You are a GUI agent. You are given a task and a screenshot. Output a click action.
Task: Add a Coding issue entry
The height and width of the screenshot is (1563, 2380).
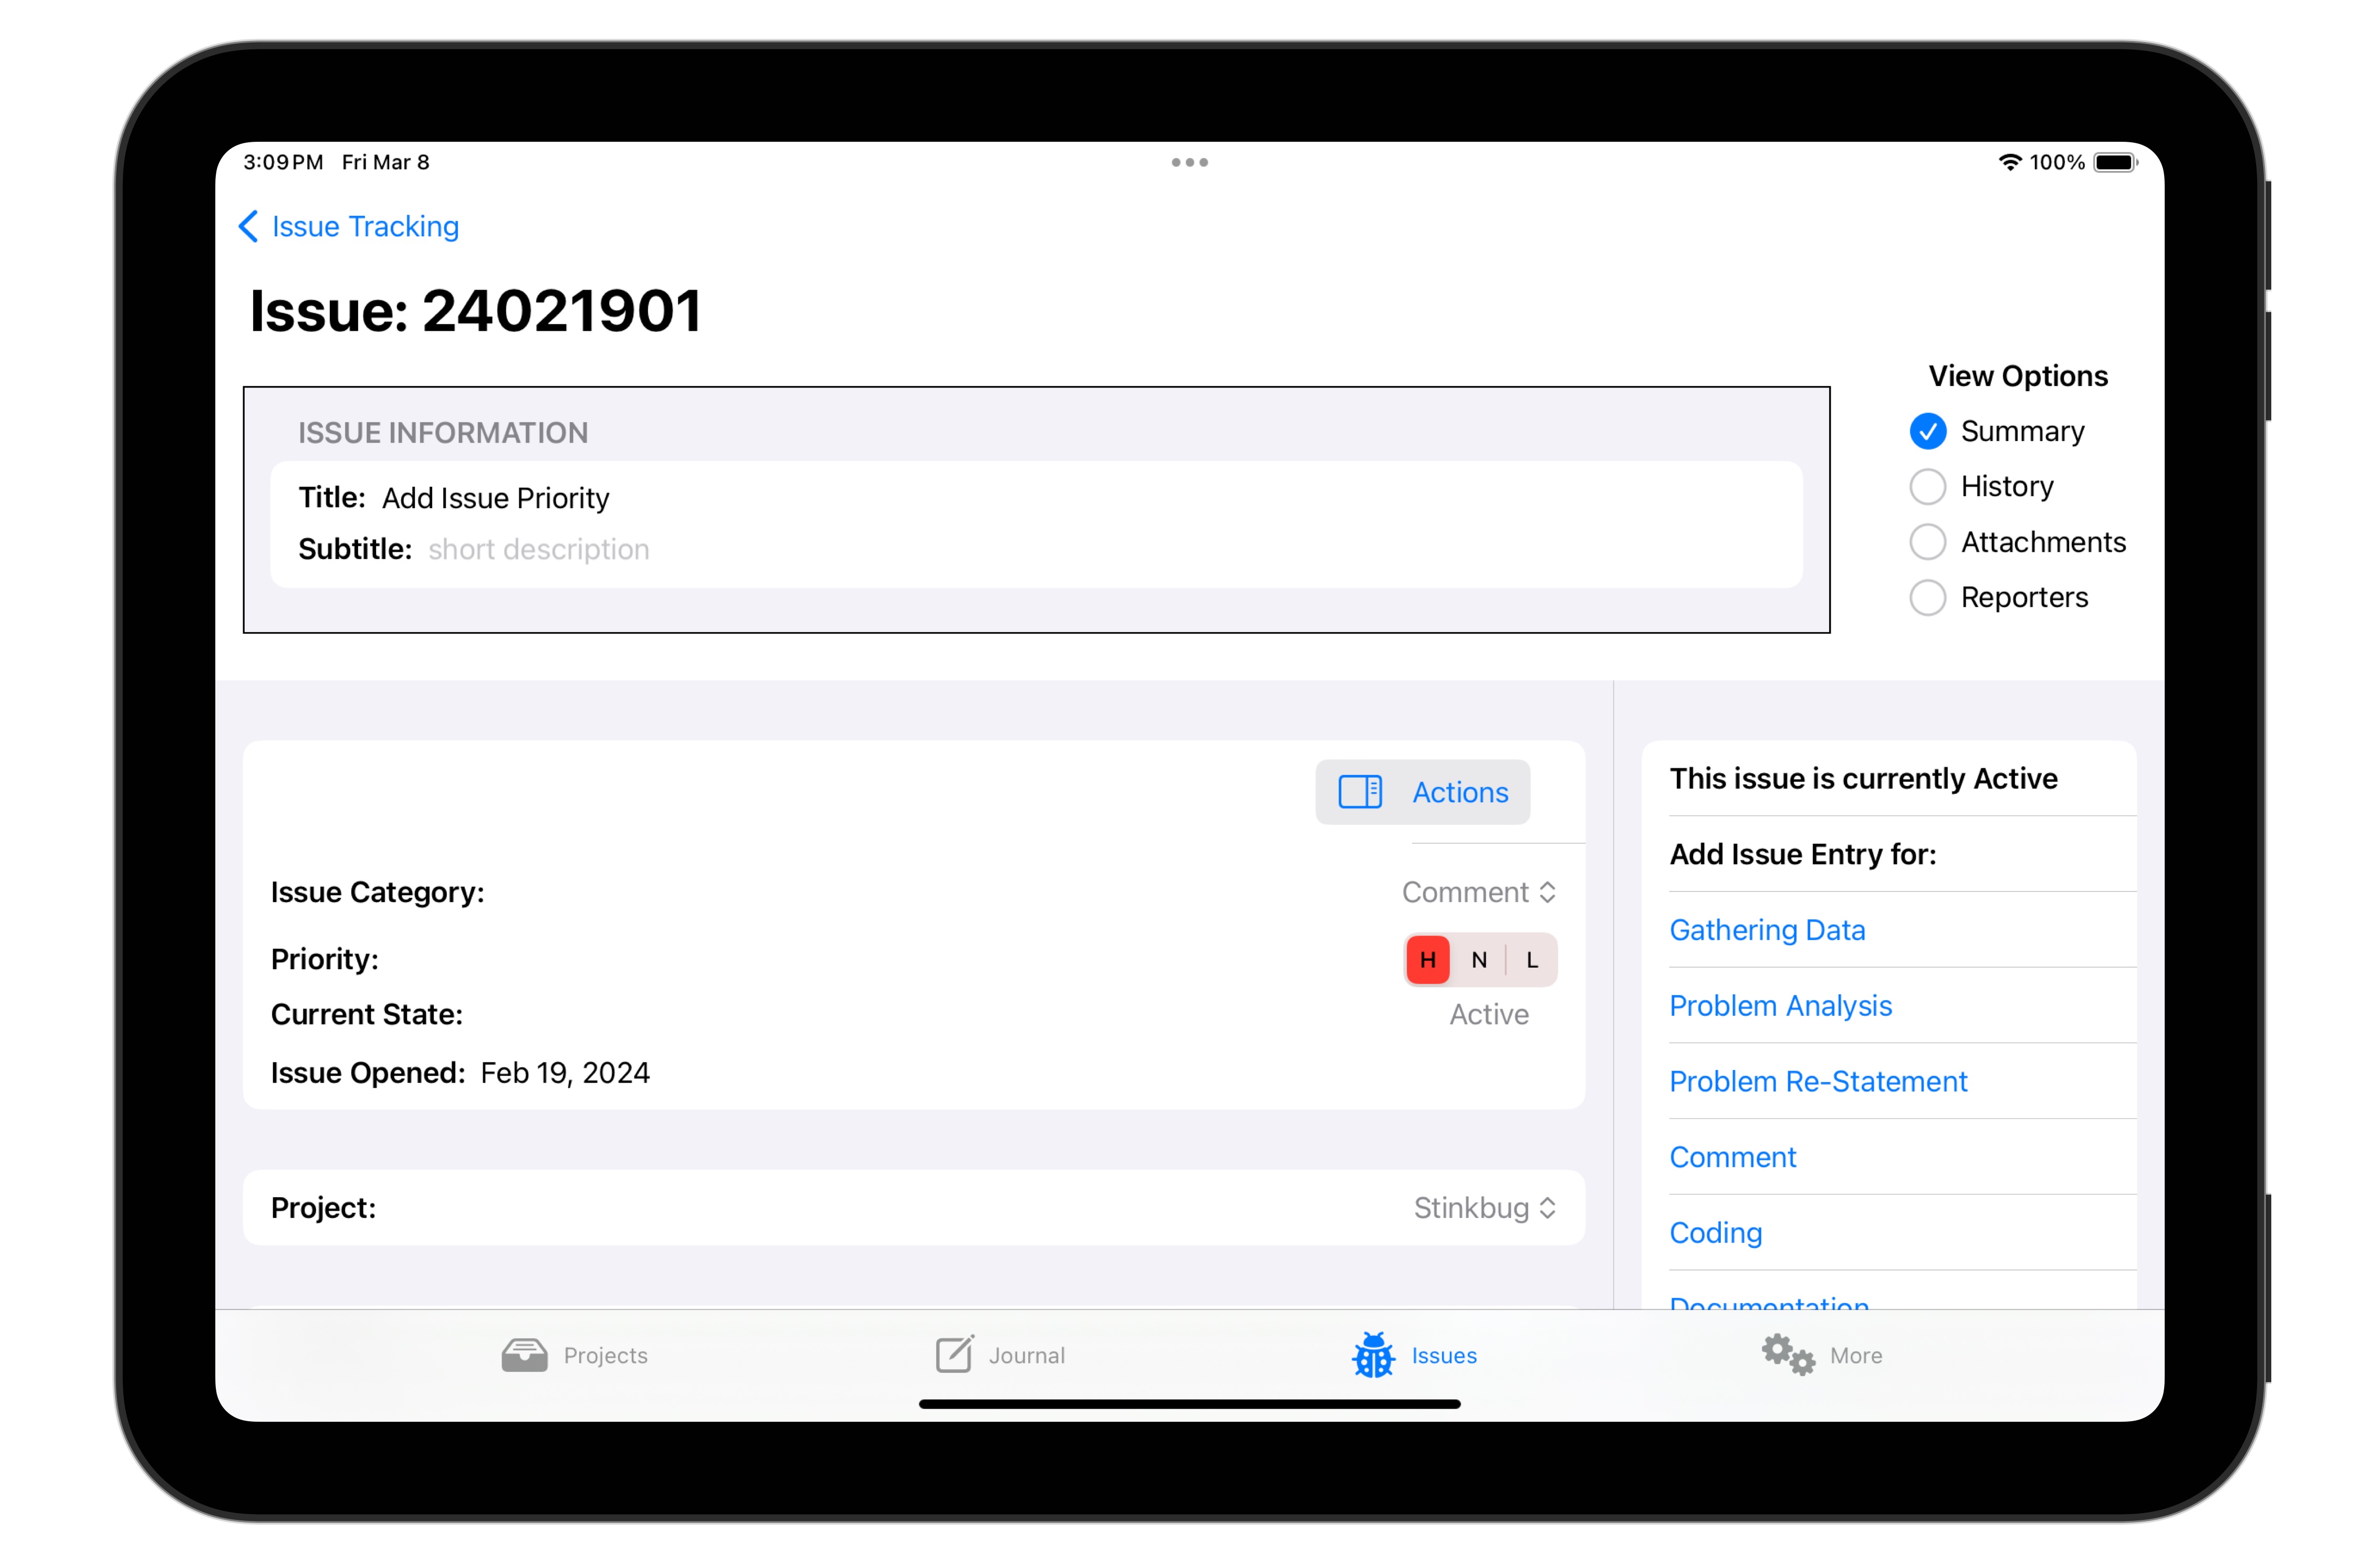pos(1715,1233)
